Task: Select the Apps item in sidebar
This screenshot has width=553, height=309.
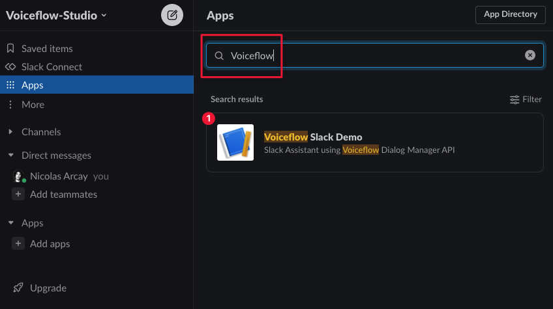Action: click(x=97, y=85)
